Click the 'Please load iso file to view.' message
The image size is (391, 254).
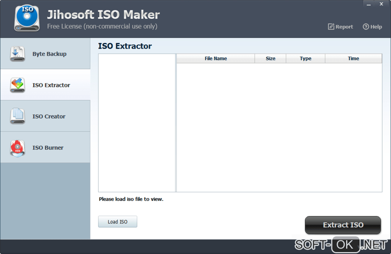131,199
